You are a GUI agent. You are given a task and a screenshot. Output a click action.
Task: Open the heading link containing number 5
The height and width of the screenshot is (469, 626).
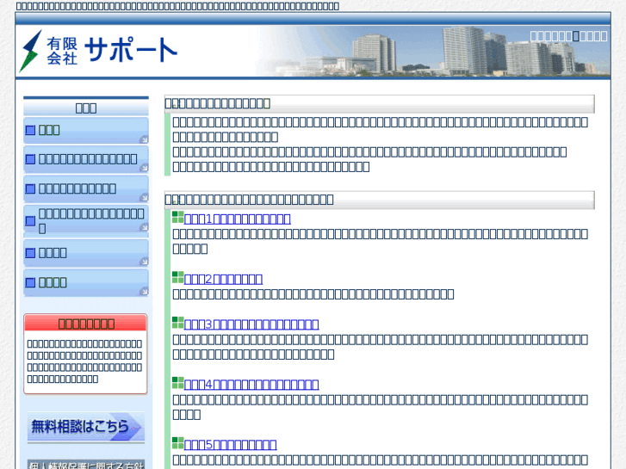[x=231, y=445]
